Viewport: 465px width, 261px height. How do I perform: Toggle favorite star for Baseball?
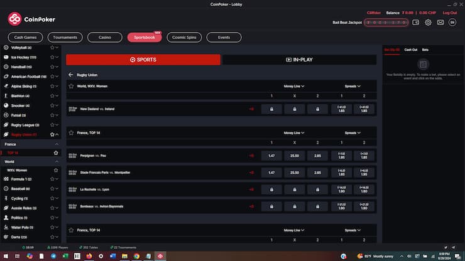click(52, 188)
